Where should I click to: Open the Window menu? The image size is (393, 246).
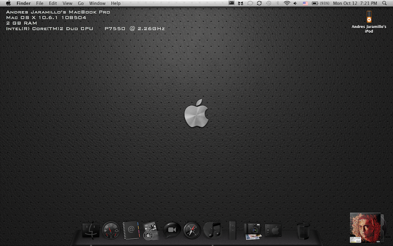(97, 3)
